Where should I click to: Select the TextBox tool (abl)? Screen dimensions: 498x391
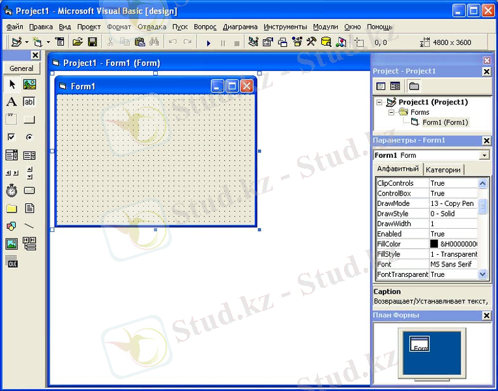click(x=29, y=102)
